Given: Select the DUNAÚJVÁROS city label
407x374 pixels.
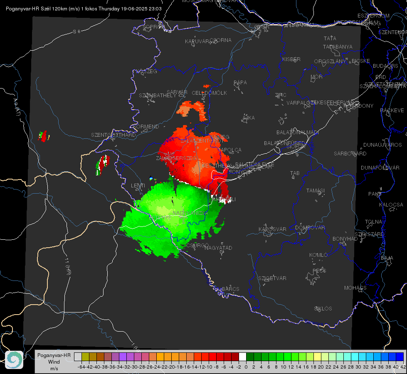Looking at the screenshot, I should click(382, 145).
